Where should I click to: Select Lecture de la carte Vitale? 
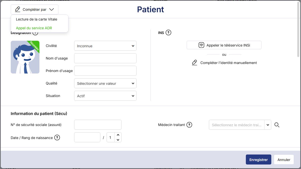pyautogui.click(x=36, y=19)
